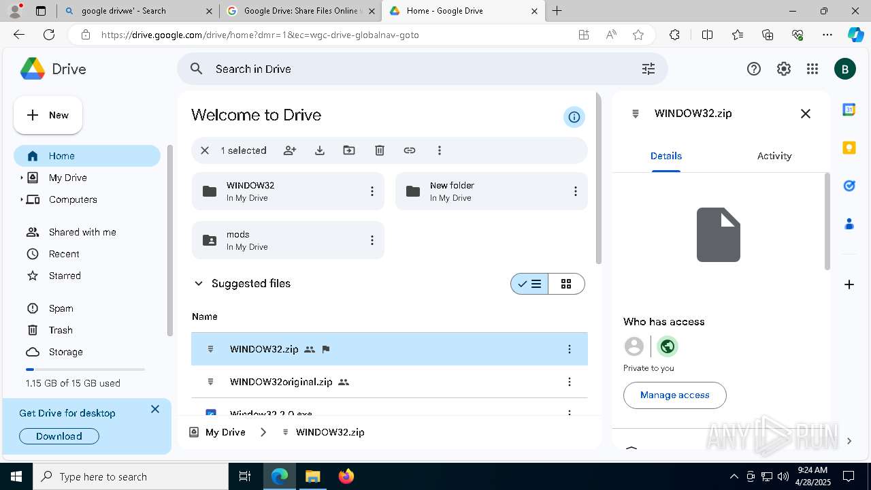Screen dimensions: 871x490
Task: Open Firefox from the taskbar
Action: pyautogui.click(x=346, y=476)
